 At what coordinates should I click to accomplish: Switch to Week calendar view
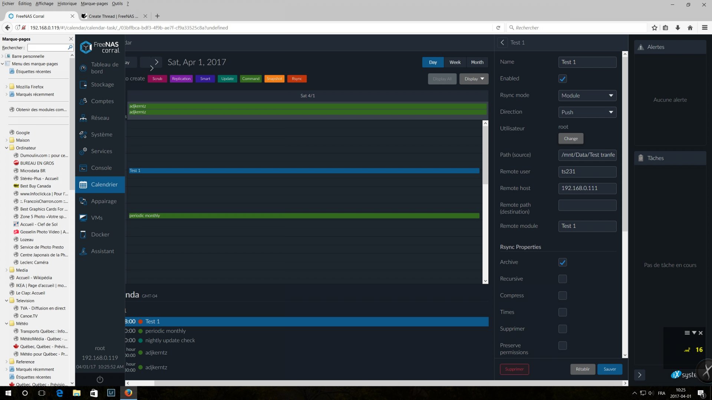[x=455, y=62]
